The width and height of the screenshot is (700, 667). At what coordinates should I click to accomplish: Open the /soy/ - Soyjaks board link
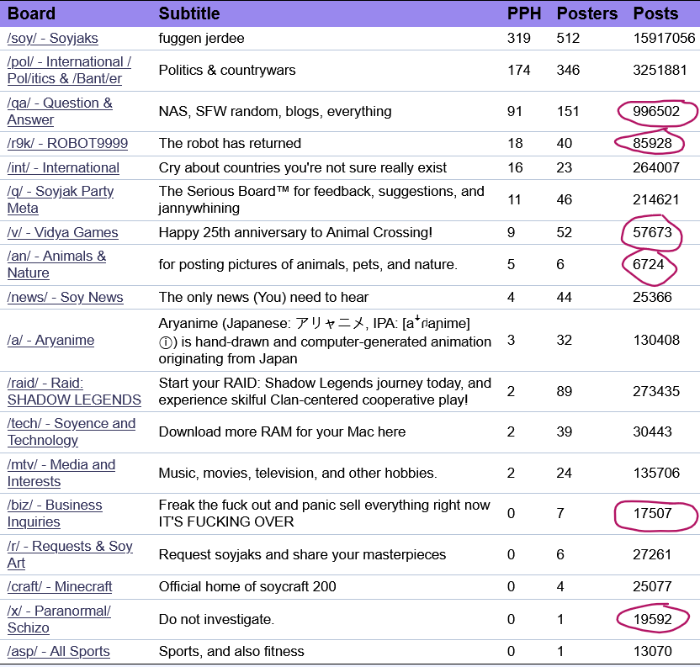pos(52,38)
